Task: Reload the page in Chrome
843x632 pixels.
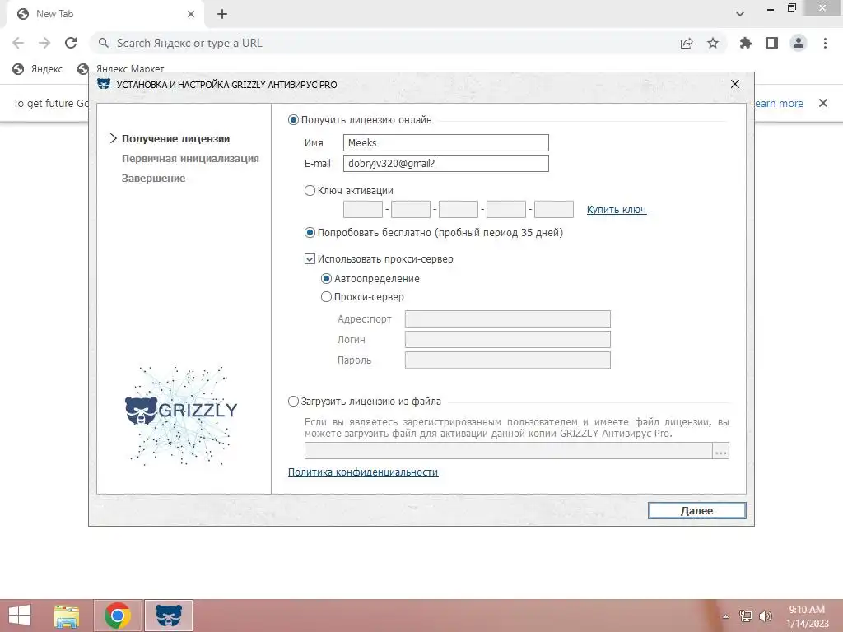Action: coord(71,43)
